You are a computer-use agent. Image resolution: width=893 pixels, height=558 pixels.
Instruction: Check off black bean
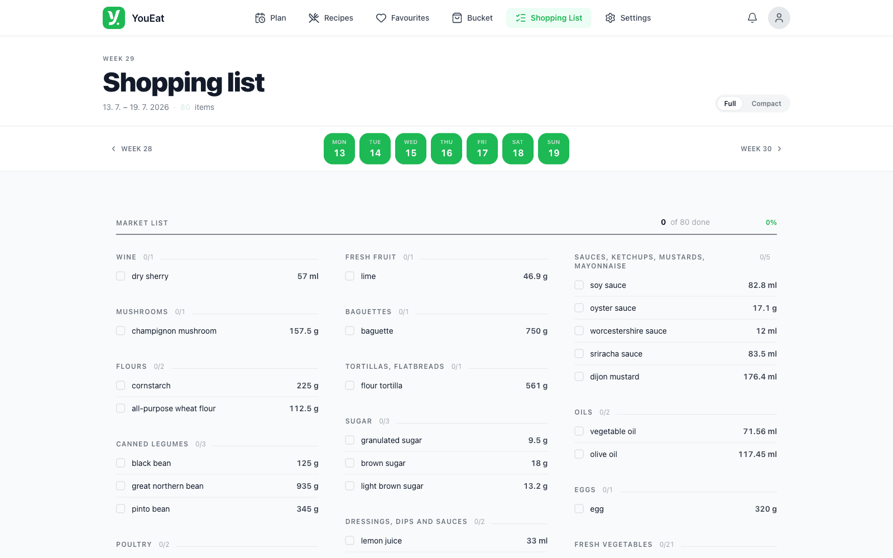tap(121, 463)
